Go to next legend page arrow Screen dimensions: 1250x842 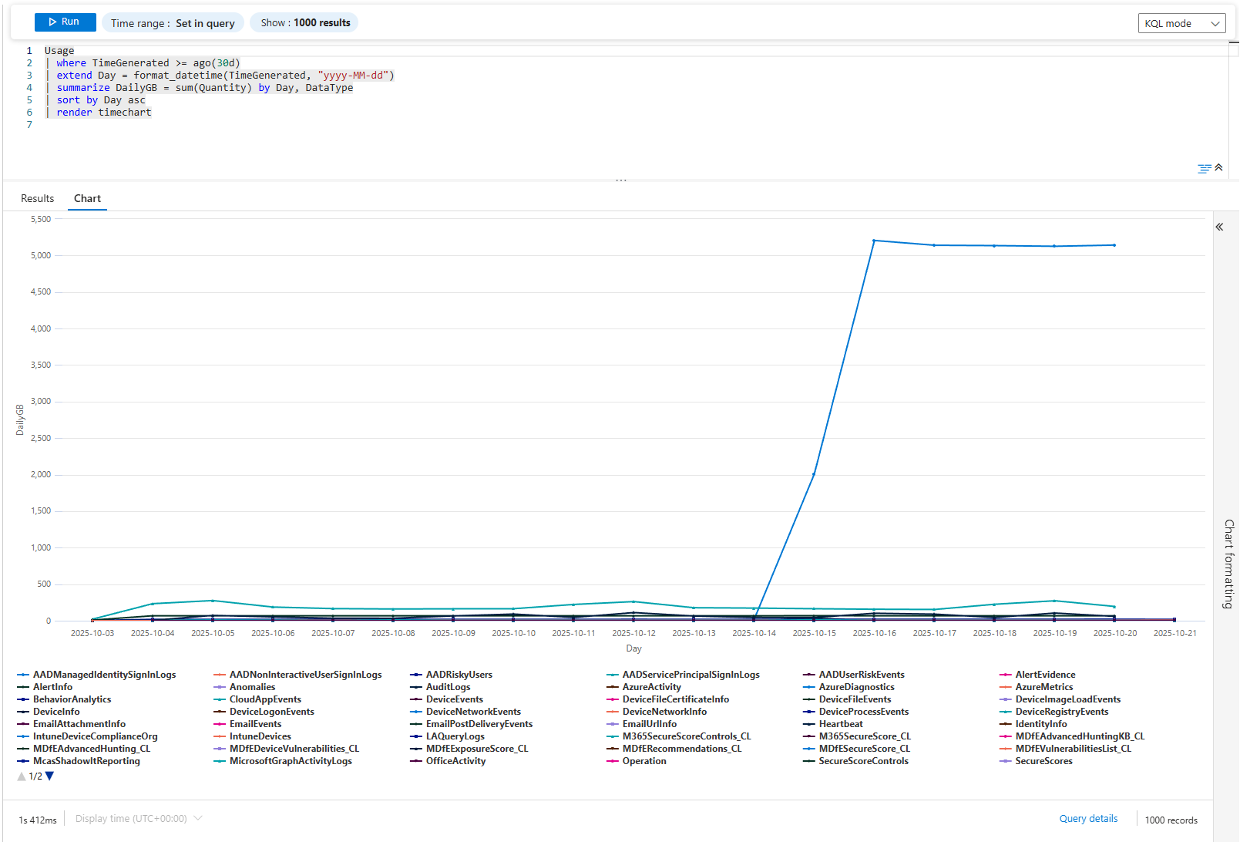pyautogui.click(x=50, y=776)
